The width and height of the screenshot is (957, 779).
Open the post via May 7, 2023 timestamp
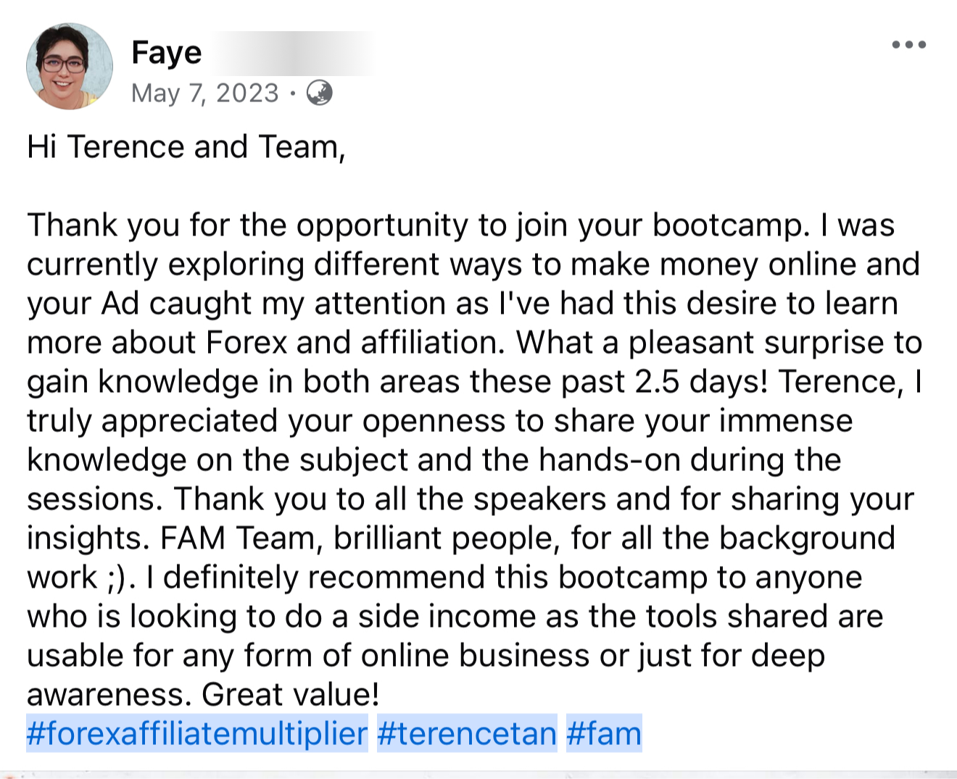coord(205,93)
